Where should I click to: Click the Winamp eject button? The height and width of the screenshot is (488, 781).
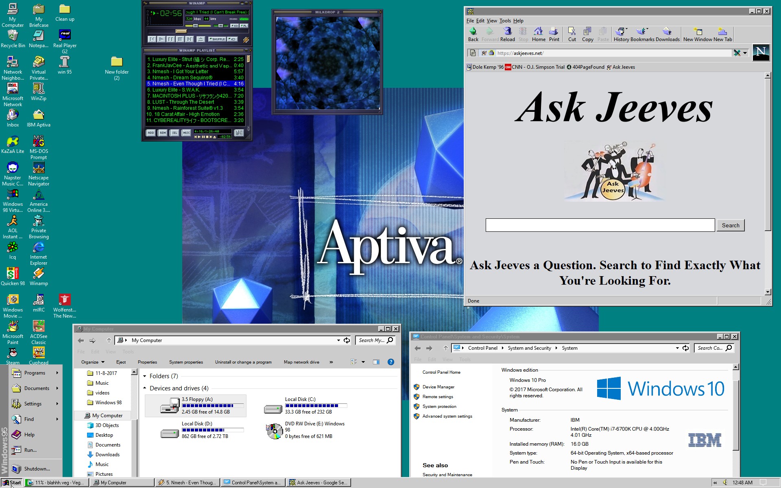[201, 39]
